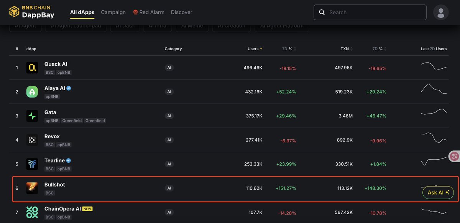Open the Alaya AI green logo icon
The image size is (460, 223).
pyautogui.click(x=32, y=92)
